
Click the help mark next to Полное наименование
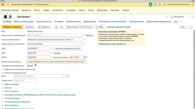pos(84,40)
